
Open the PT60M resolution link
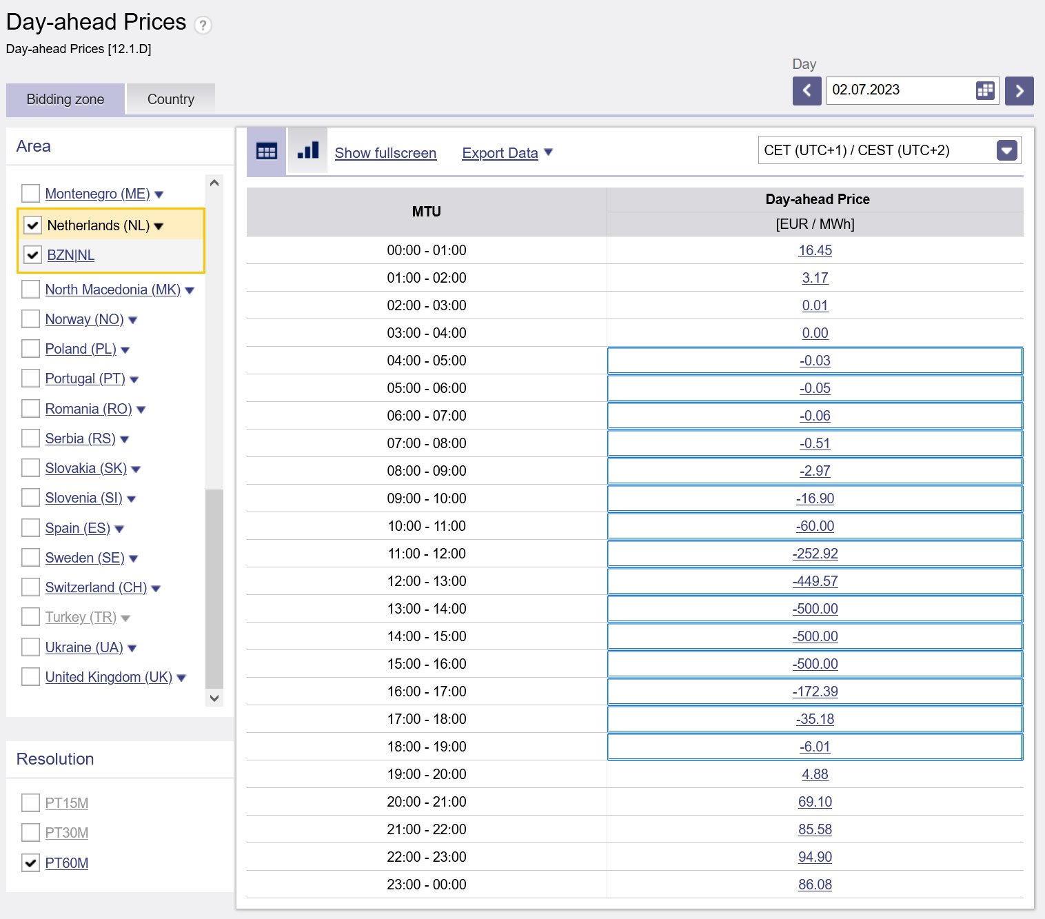[x=67, y=863]
